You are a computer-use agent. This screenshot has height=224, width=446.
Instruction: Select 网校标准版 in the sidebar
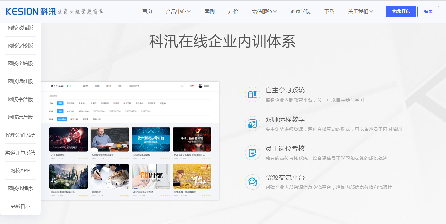[x=20, y=81]
